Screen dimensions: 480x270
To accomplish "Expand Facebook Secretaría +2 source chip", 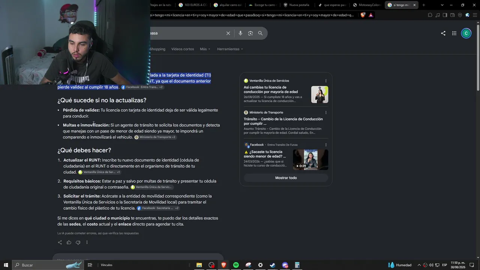I will [x=158, y=208].
